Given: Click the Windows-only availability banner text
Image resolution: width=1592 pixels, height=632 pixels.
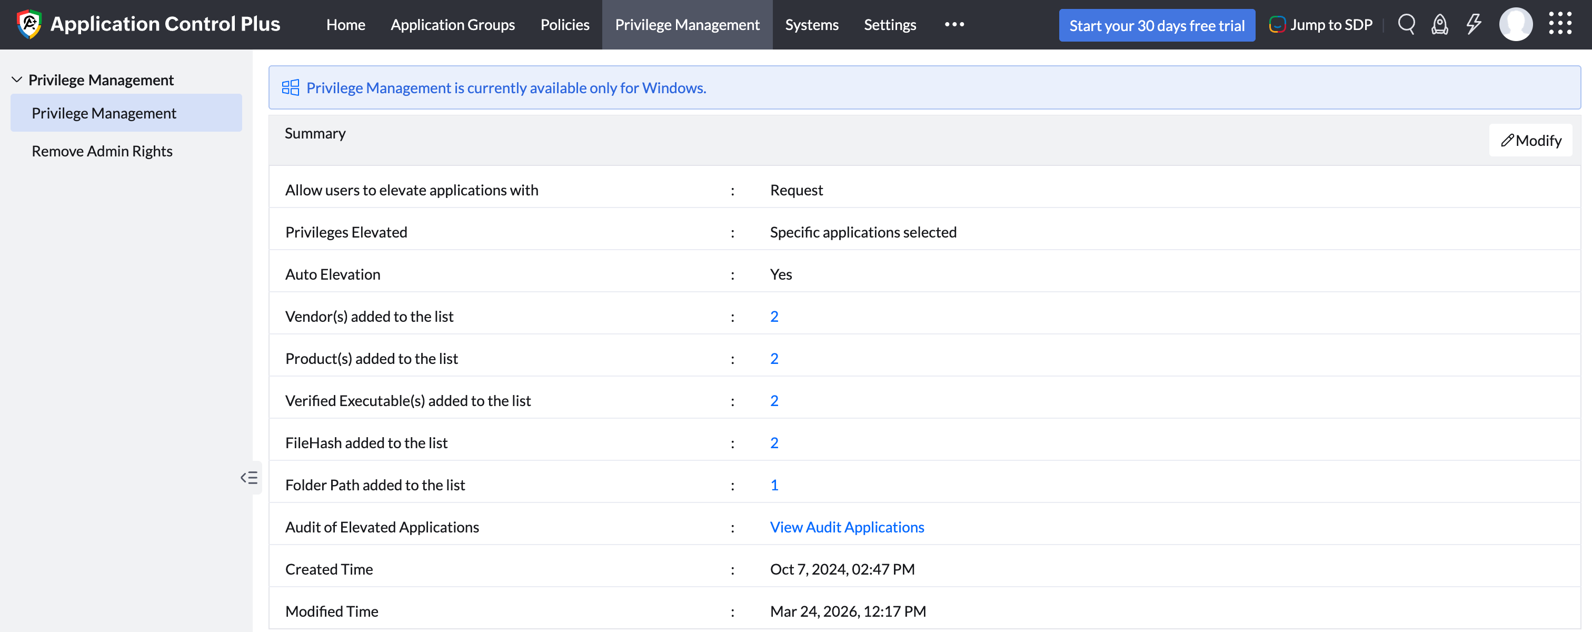Looking at the screenshot, I should coord(506,88).
